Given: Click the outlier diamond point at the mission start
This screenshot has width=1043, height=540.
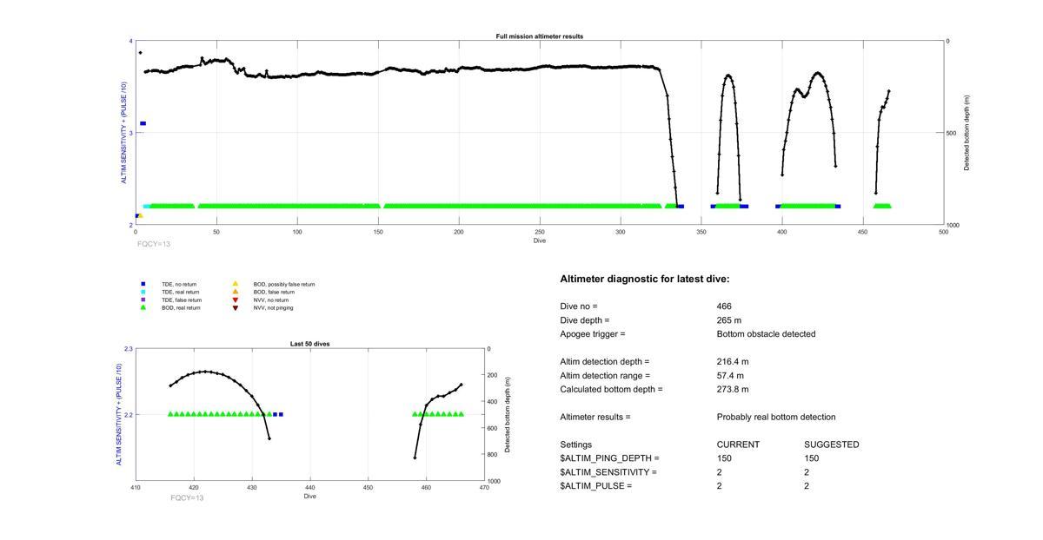Looking at the screenshot, I should point(140,53).
